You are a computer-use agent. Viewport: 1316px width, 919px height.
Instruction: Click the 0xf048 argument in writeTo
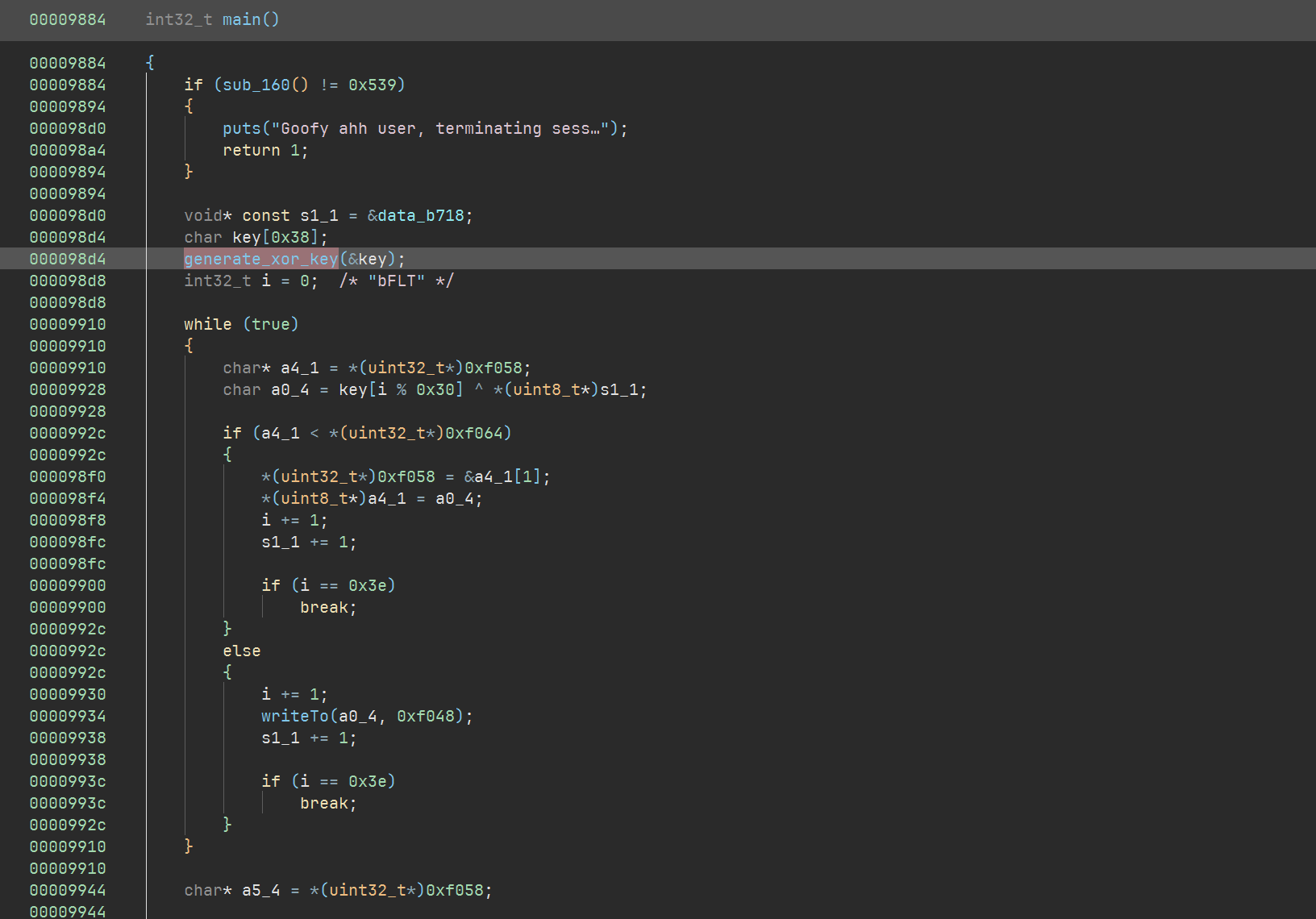(425, 716)
